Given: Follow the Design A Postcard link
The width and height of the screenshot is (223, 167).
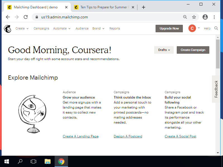Looking at the screenshot, I should click(128, 136).
